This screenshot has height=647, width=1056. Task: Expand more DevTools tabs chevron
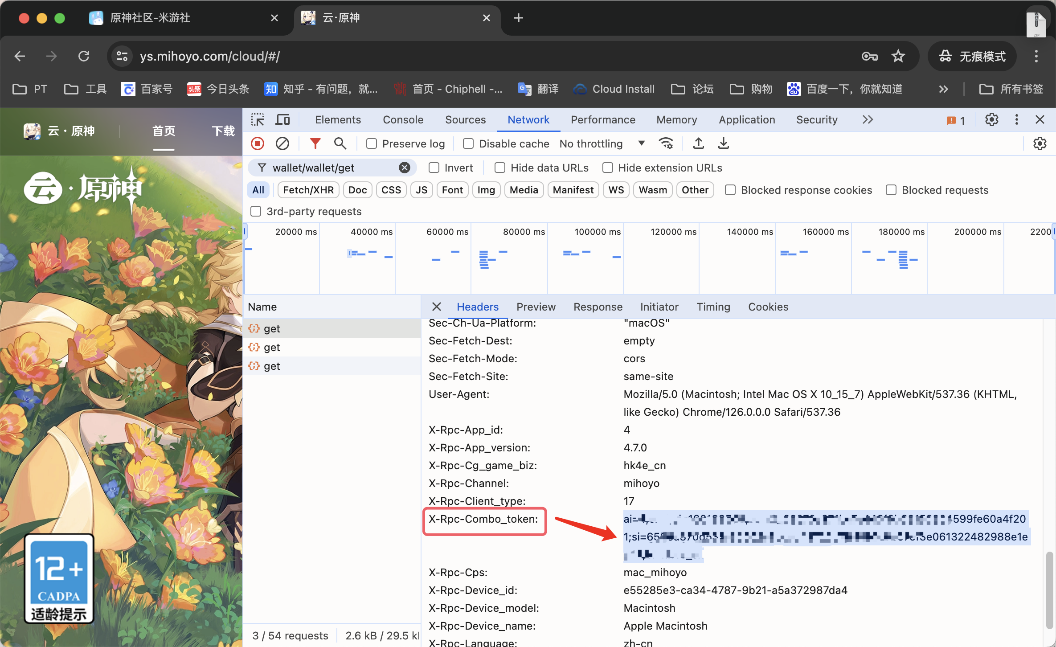pos(867,120)
